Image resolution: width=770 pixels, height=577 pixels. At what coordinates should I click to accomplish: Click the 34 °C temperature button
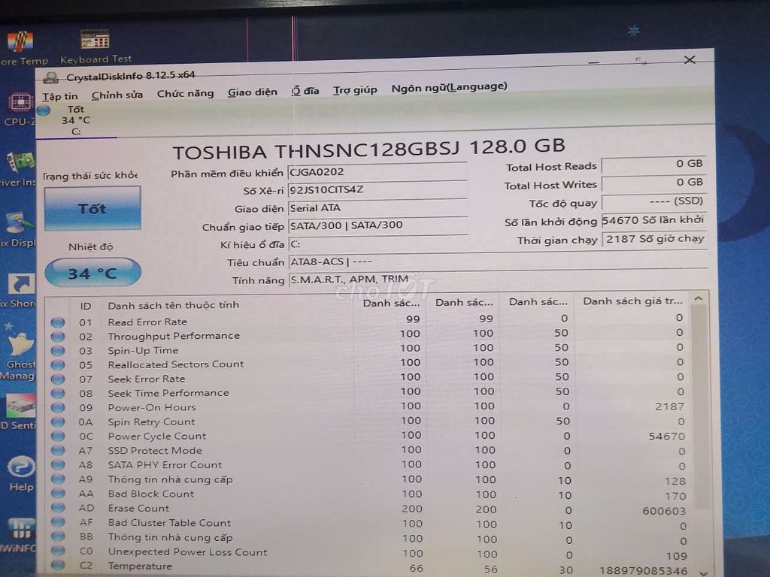point(92,273)
